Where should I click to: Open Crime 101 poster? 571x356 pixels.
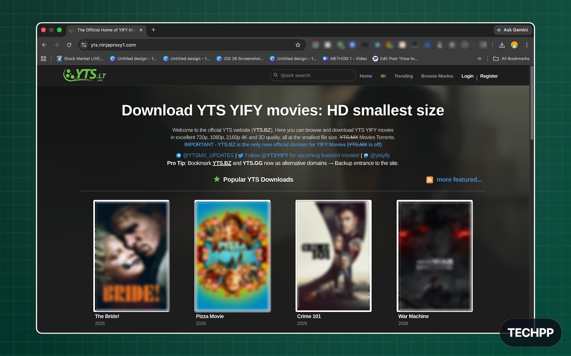[334, 256]
